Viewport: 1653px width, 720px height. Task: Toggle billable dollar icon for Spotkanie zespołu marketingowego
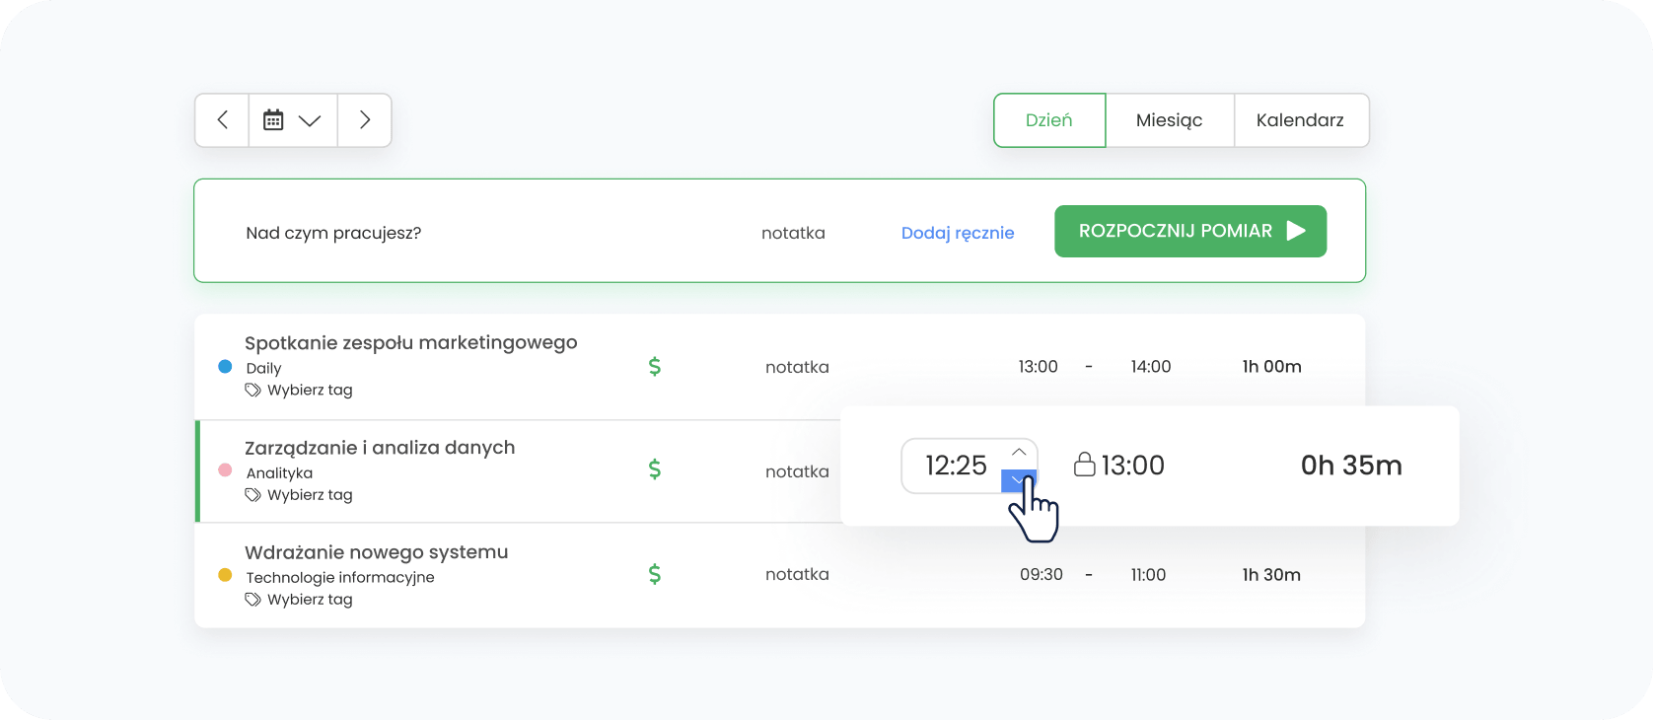click(x=654, y=367)
